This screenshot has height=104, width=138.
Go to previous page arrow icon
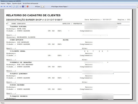click(4, 6)
